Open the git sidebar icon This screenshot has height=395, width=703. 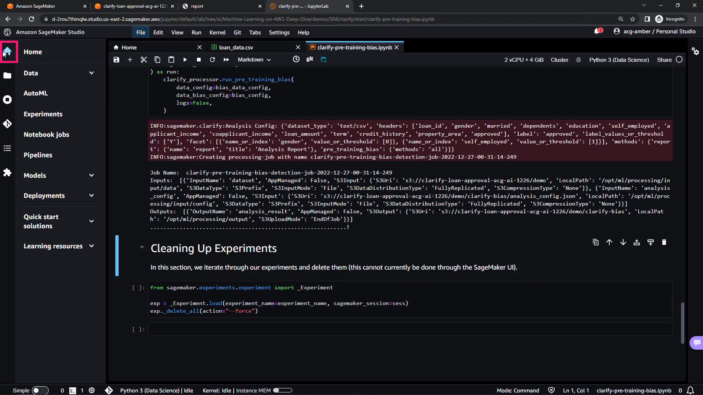[7, 124]
